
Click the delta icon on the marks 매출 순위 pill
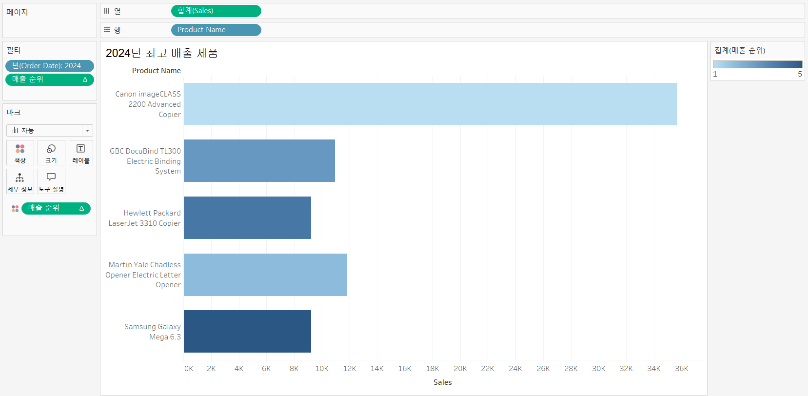81,208
